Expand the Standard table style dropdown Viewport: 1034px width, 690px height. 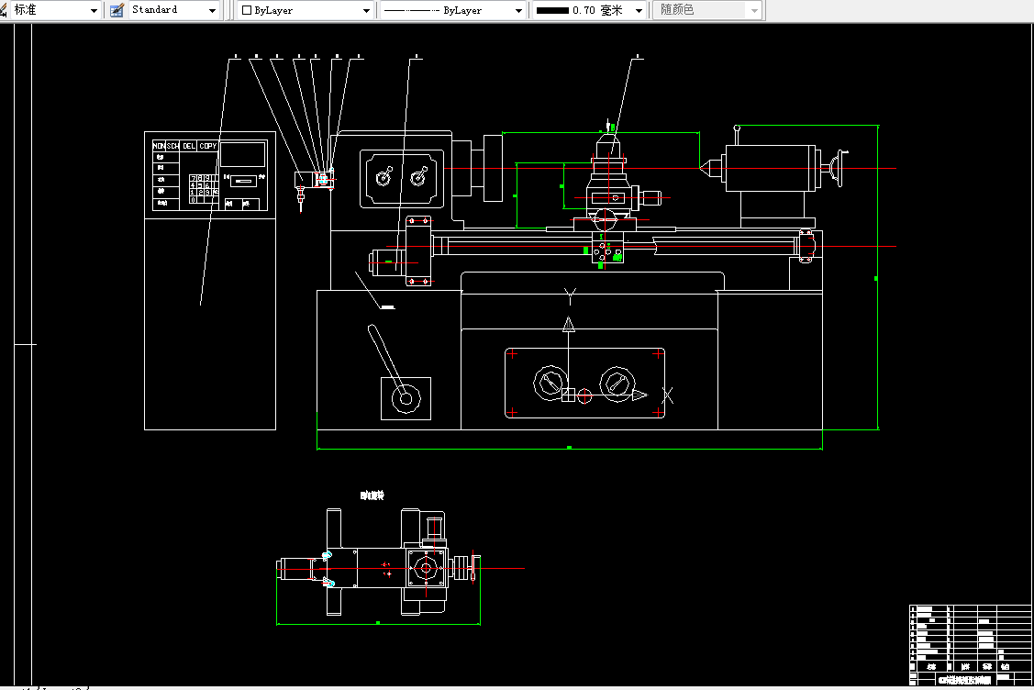[x=212, y=11]
